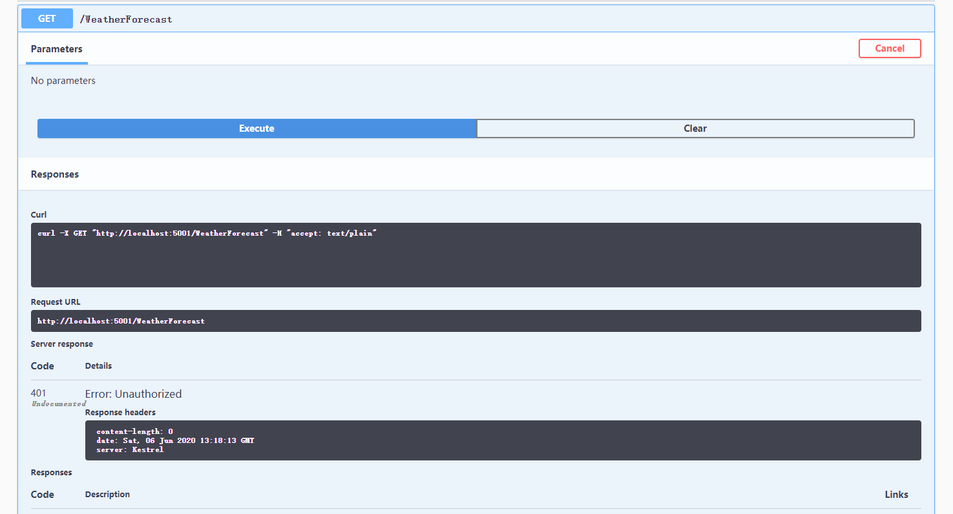Screen dimensions: 953x514
Task: Click the lower Responses label above Description
Action: point(52,472)
